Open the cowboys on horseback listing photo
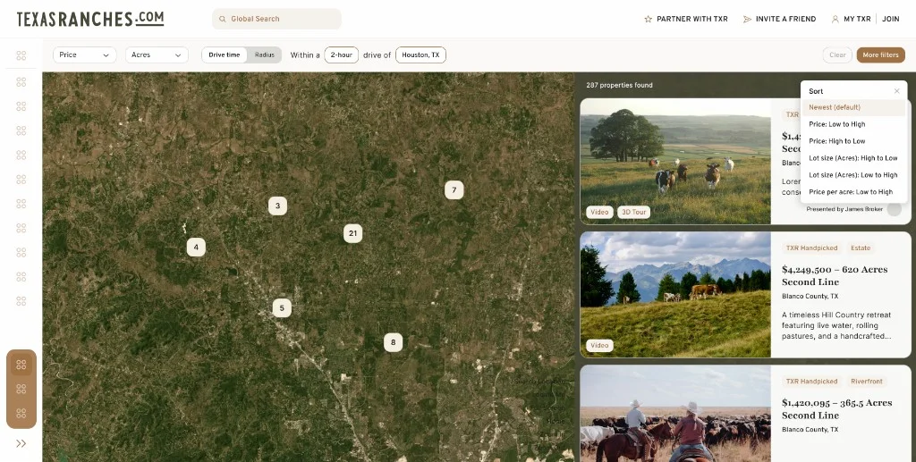 click(675, 414)
